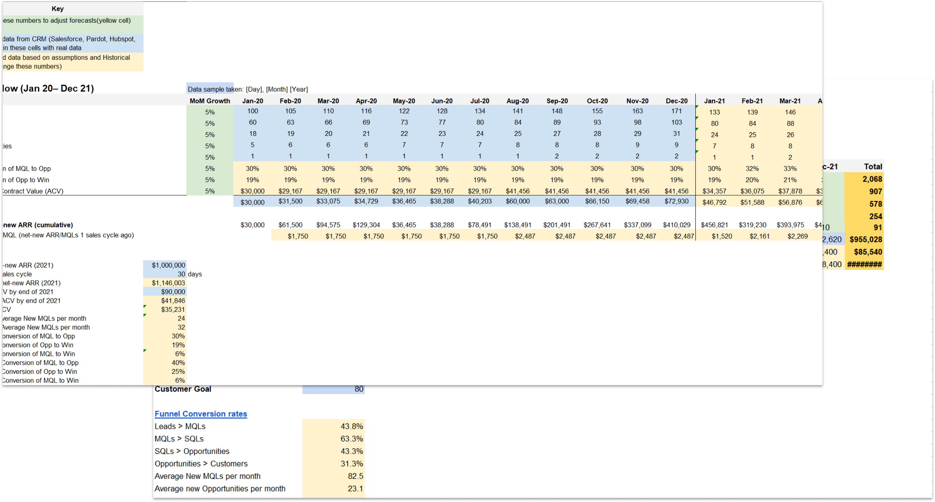This screenshot has width=935, height=502.
Task: Select the Key legend header cell
Action: coord(57,9)
